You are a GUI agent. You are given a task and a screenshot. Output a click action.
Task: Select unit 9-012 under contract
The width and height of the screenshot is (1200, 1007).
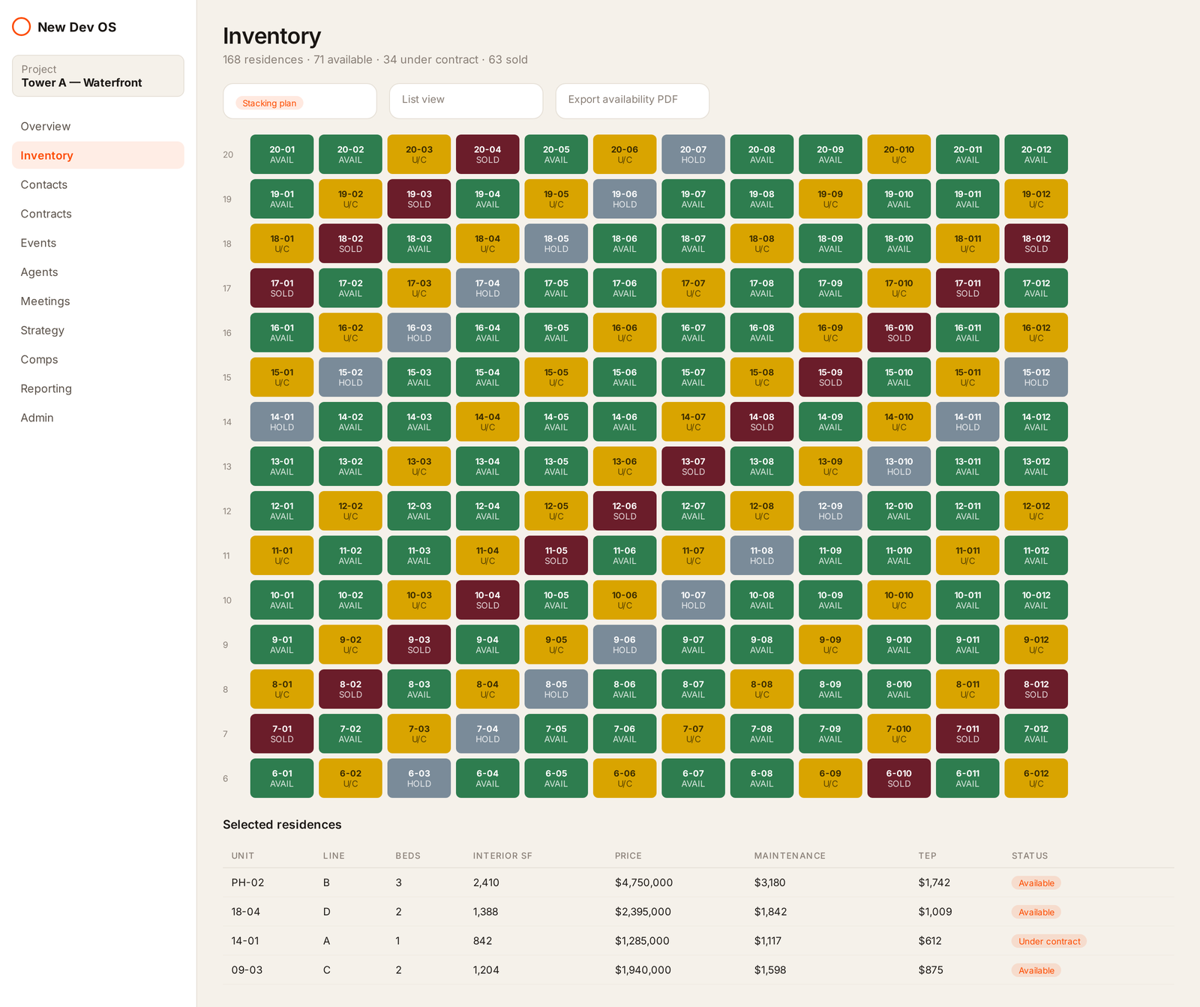(1036, 645)
